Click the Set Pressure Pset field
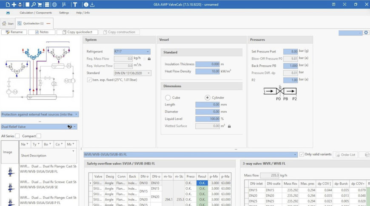This screenshot has width=370, height=206. pos(290,51)
